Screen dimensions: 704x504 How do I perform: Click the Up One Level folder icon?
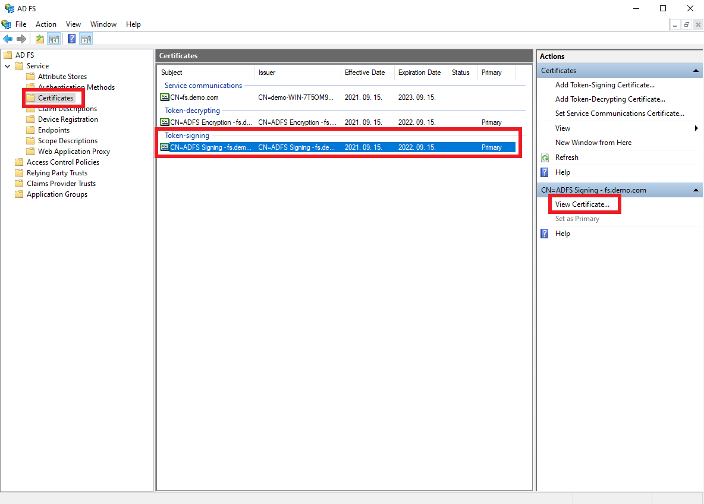click(x=40, y=39)
